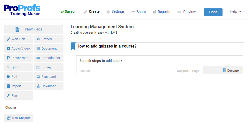Open the '3 quick steps' document page
This screenshot has width=248, height=137.
(101, 61)
